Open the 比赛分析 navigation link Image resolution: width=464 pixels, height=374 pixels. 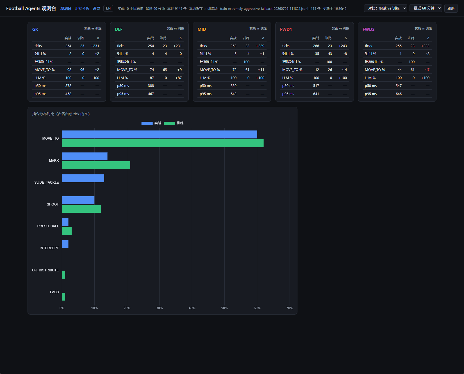[82, 8]
